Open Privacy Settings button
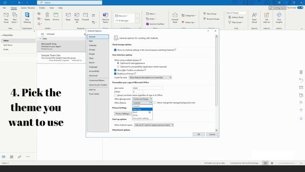Screen dimensions: 305x172 [122, 114]
